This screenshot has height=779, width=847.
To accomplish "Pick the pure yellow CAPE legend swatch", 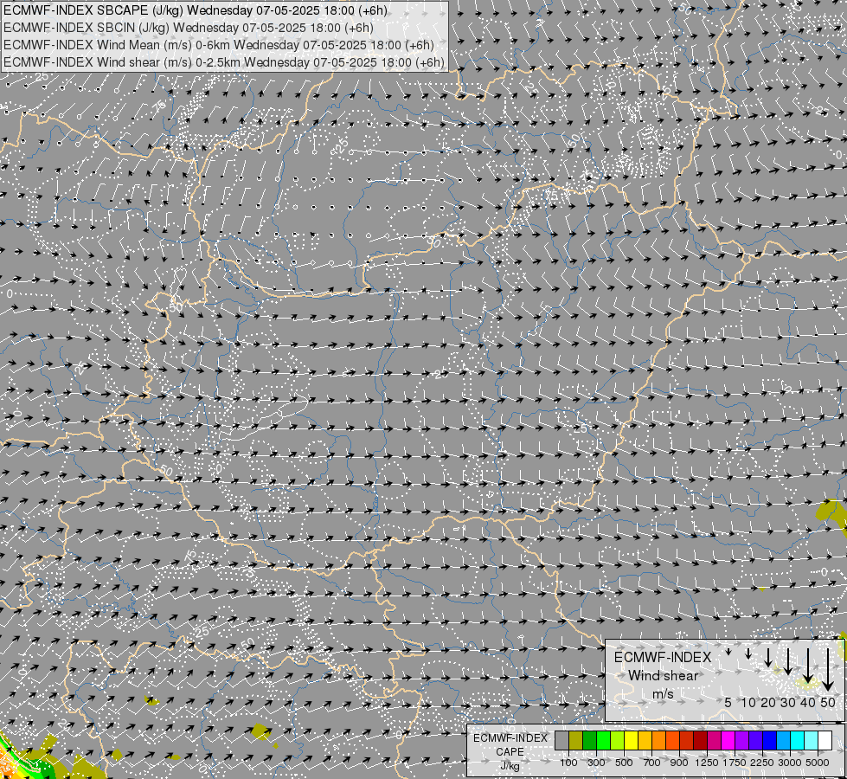I will (631, 740).
